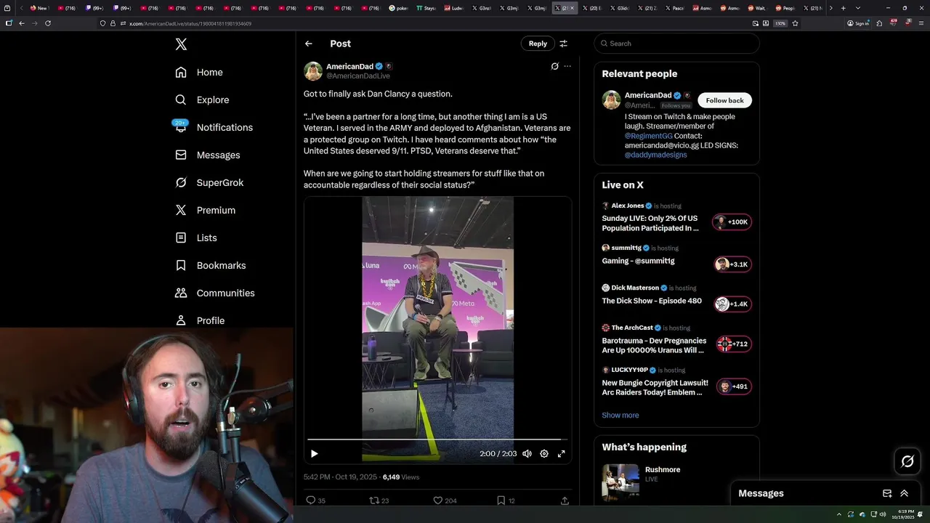Viewport: 930px width, 523px height.
Task: Close the active X tab
Action: point(572,8)
